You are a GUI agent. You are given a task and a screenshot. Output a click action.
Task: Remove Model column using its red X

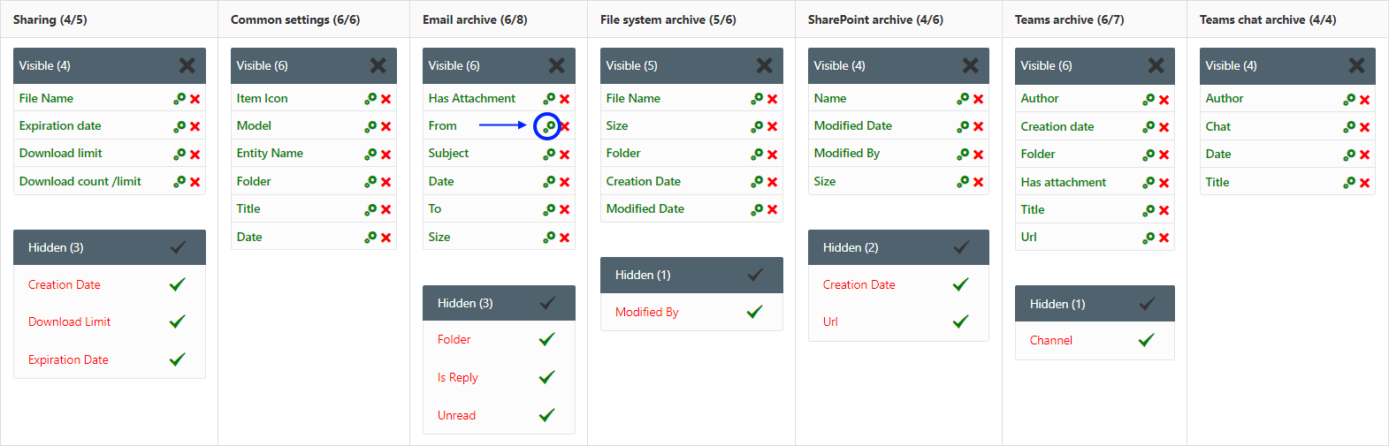click(x=386, y=126)
